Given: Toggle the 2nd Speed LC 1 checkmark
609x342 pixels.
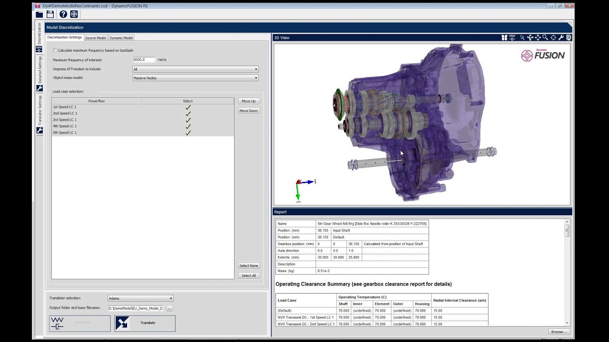Looking at the screenshot, I should click(188, 114).
